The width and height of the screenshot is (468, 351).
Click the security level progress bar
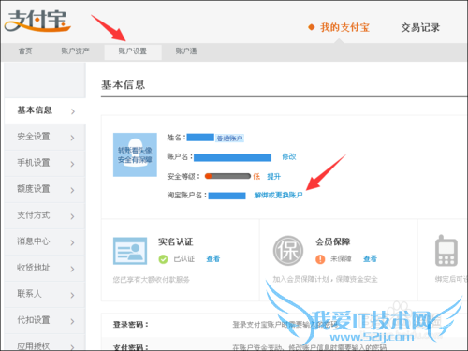point(227,176)
